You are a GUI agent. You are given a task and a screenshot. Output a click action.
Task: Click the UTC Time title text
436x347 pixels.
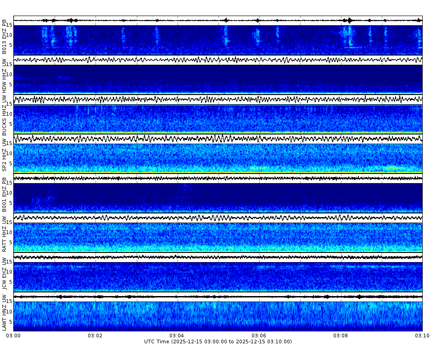tap(218, 341)
